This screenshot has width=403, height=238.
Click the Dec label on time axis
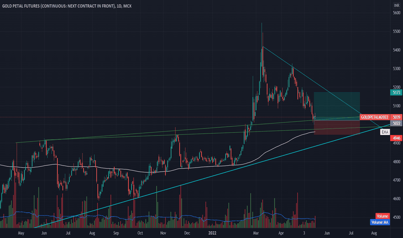(187, 233)
